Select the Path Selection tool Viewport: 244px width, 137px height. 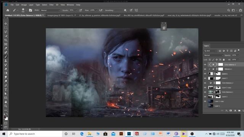click(6, 94)
